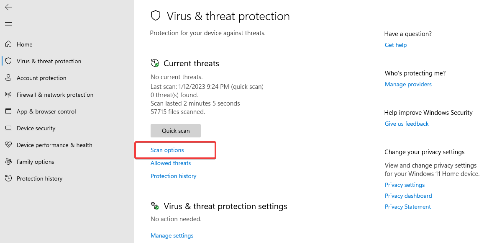Open the hamburger navigation menu
Screen dimensions: 502x243
(x=8, y=24)
